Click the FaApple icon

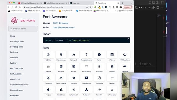(48, 90)
